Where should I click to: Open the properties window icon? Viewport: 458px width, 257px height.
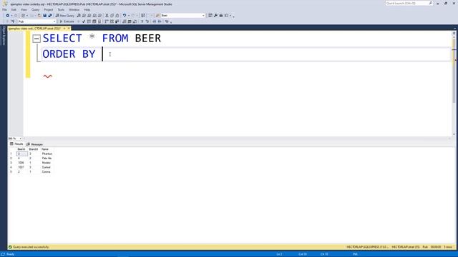(x=210, y=16)
